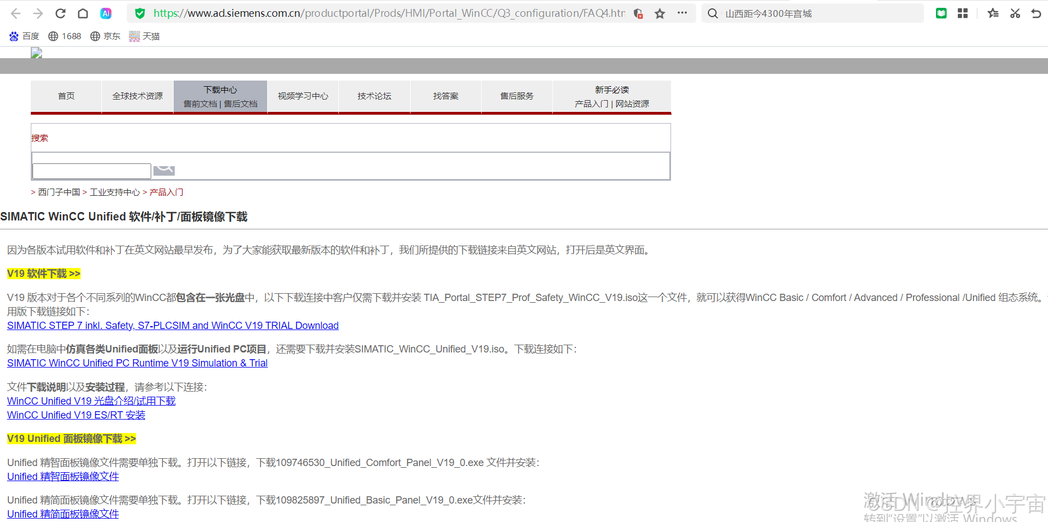Open WinCC Unified V19 ES/RT 安装 link
Viewport: 1048px width, 522px height.
76,415
